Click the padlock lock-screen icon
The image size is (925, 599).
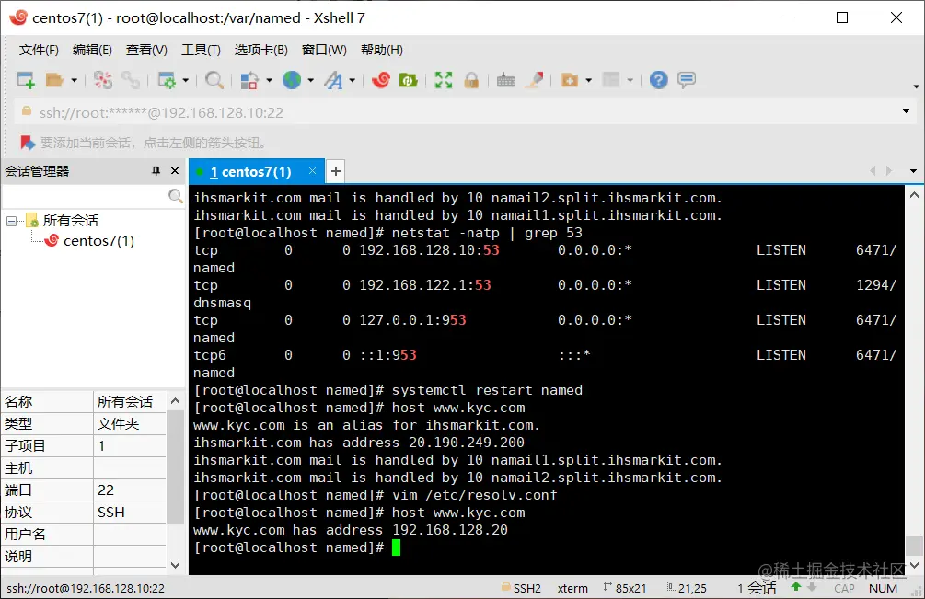point(471,80)
